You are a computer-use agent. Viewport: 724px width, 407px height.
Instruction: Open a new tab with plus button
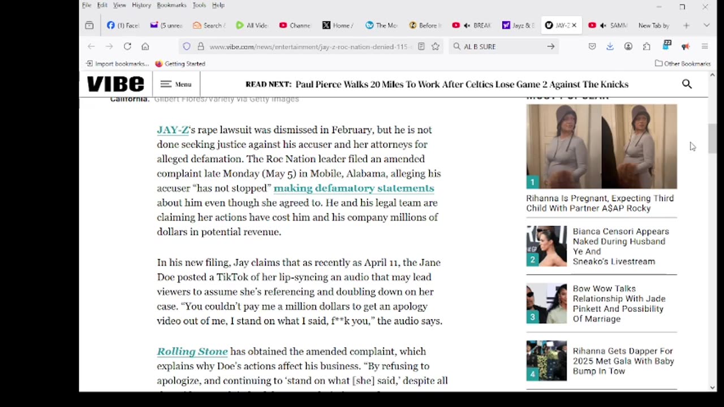pos(686,25)
